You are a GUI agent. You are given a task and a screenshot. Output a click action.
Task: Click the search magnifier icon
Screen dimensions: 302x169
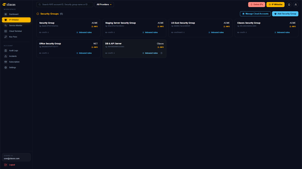point(40,4)
